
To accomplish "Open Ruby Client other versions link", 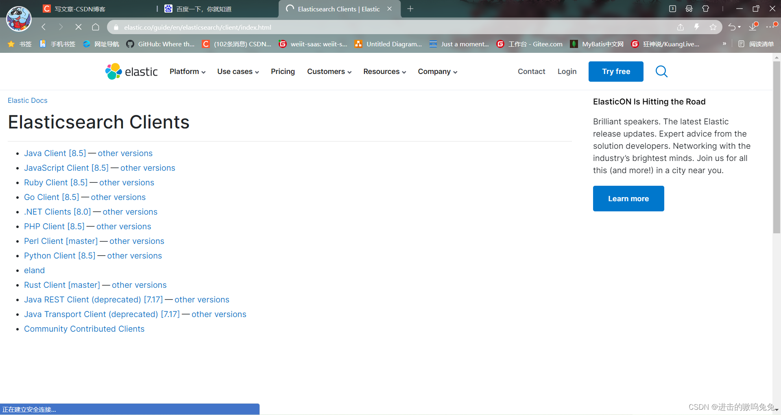I will 127,183.
